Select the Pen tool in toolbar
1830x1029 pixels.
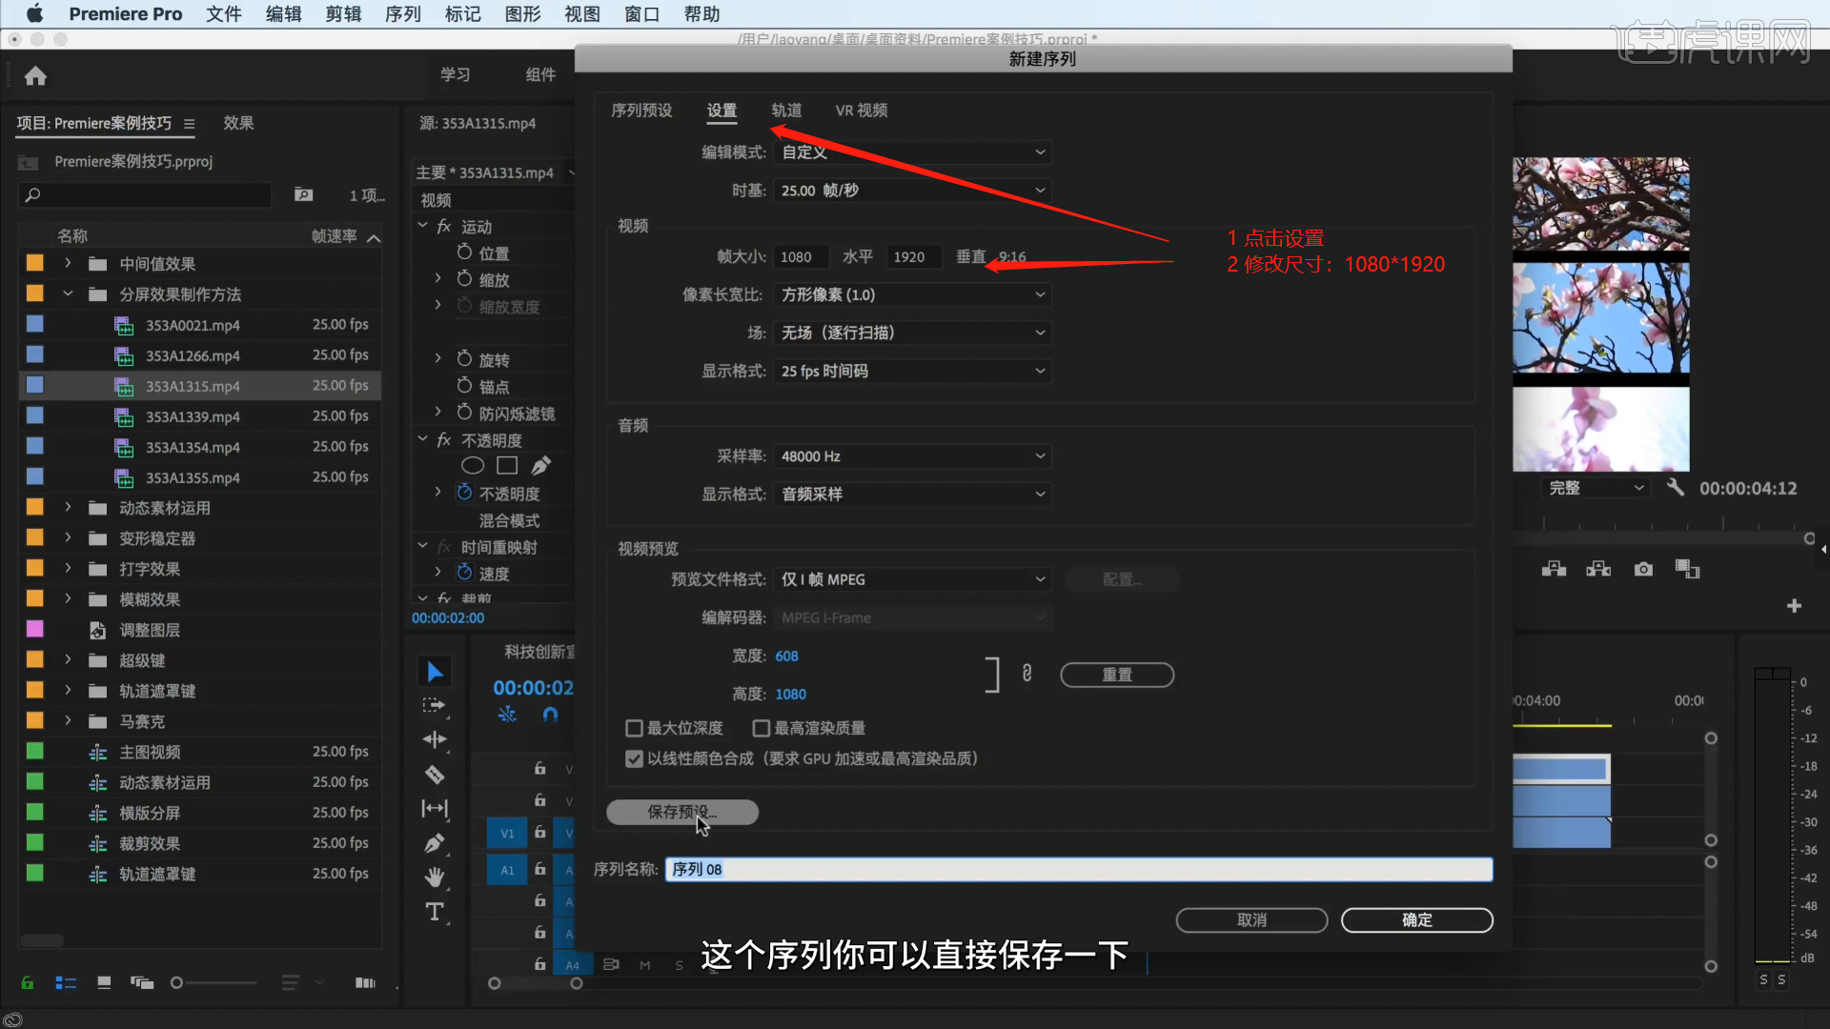435,843
